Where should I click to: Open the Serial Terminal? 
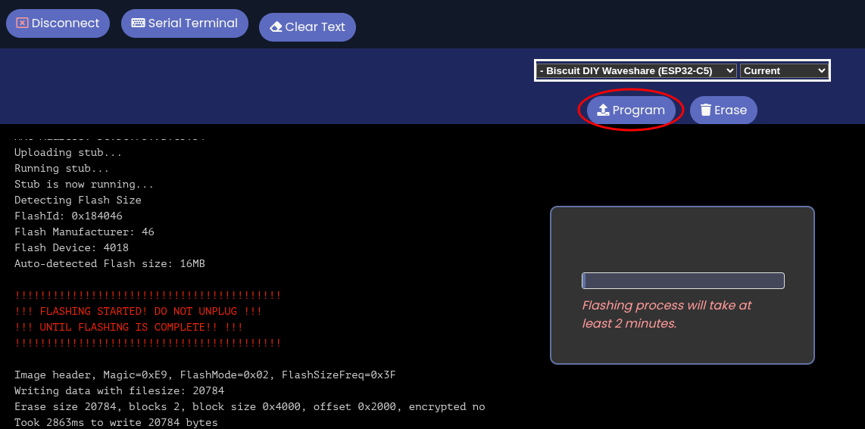click(x=185, y=23)
